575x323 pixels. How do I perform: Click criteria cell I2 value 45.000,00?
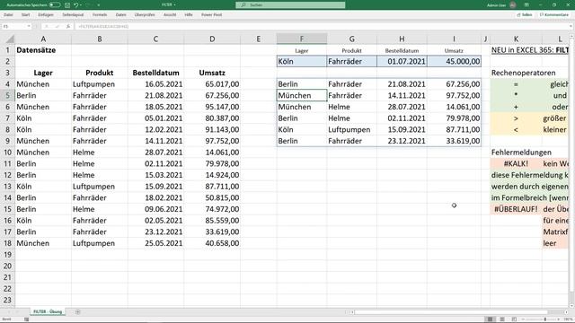coord(454,62)
